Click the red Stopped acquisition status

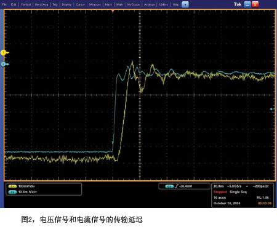pyautogui.click(x=220, y=192)
